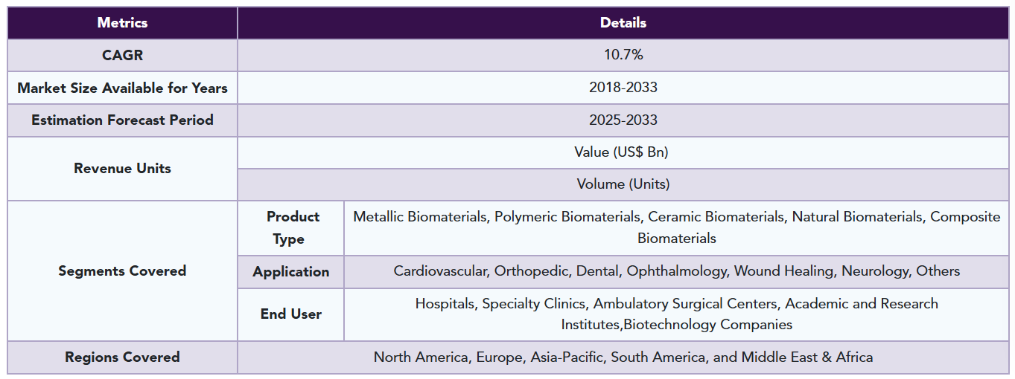
Task: Click the Metrics header cell
Action: 123,23
